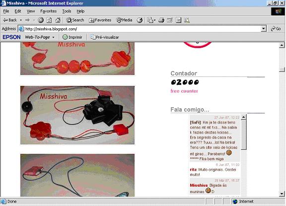The image size is (286, 206).
Task: Open the Tools menu
Action: pyautogui.click(x=67, y=11)
